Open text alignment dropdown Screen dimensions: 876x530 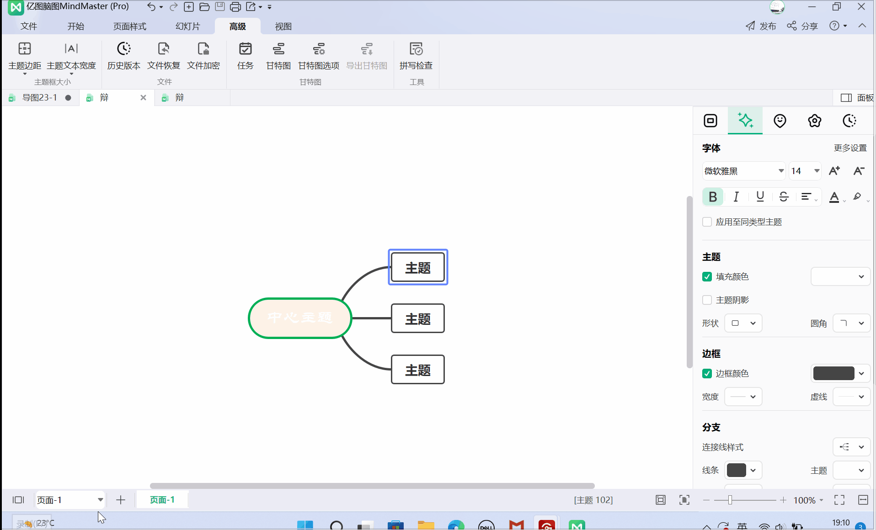809,197
